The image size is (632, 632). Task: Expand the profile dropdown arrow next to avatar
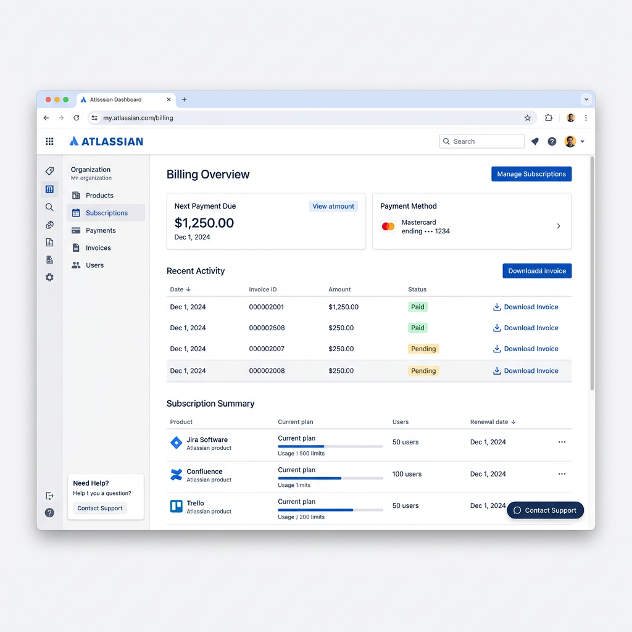click(583, 141)
